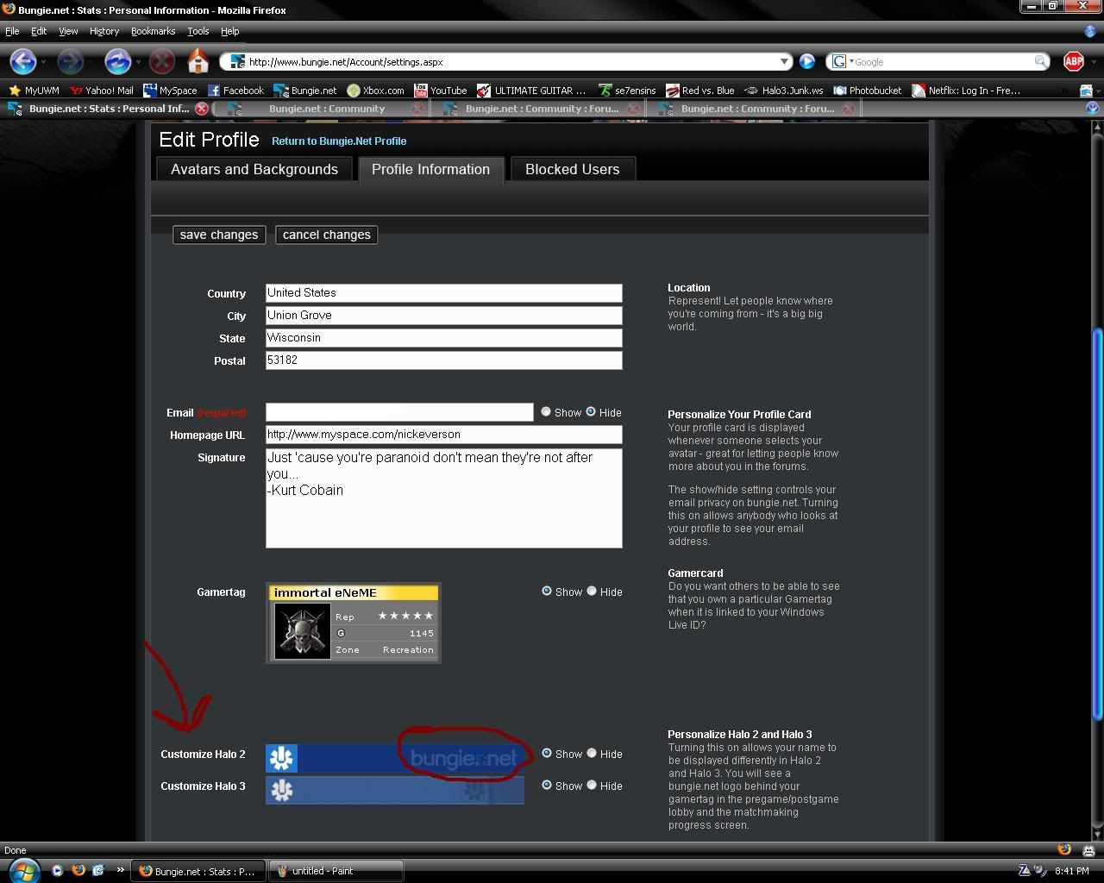Open the search engine selector dropdown
The image size is (1104, 883).
tap(841, 61)
